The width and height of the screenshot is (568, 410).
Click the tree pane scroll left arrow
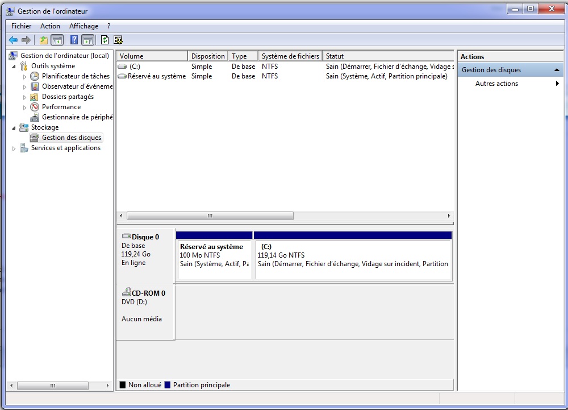(11, 386)
